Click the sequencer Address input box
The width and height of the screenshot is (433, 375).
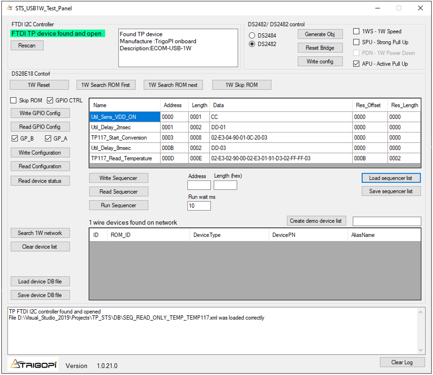click(x=199, y=185)
